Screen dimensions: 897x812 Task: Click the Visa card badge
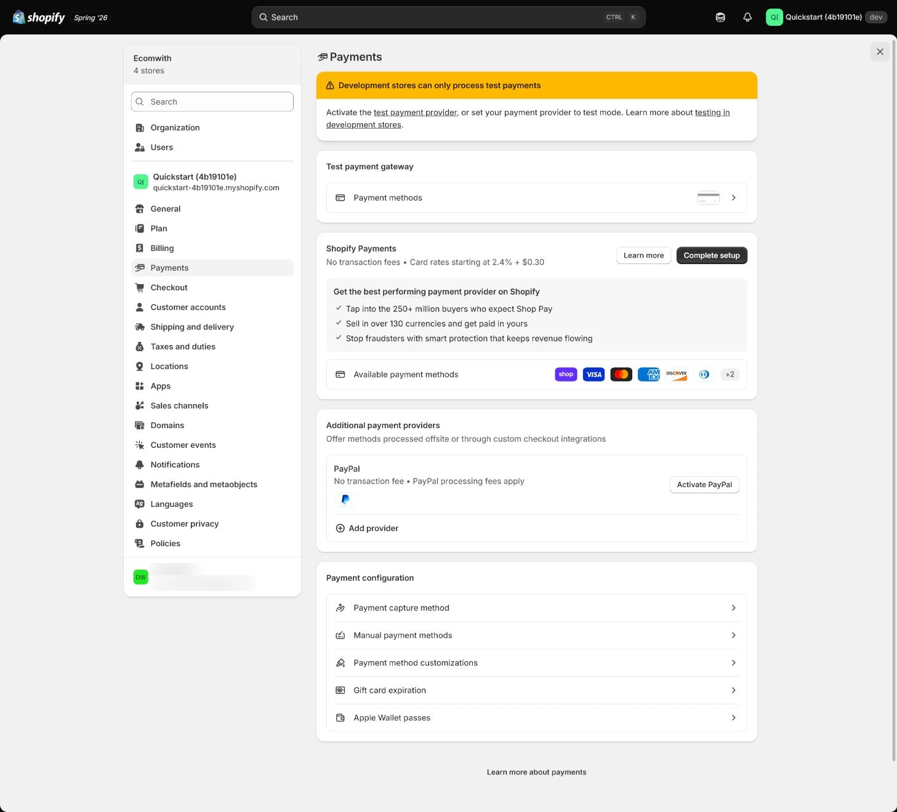(x=593, y=375)
